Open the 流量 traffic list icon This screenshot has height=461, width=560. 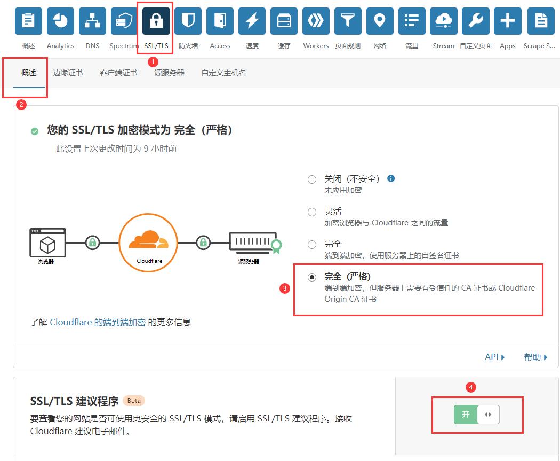click(x=412, y=21)
